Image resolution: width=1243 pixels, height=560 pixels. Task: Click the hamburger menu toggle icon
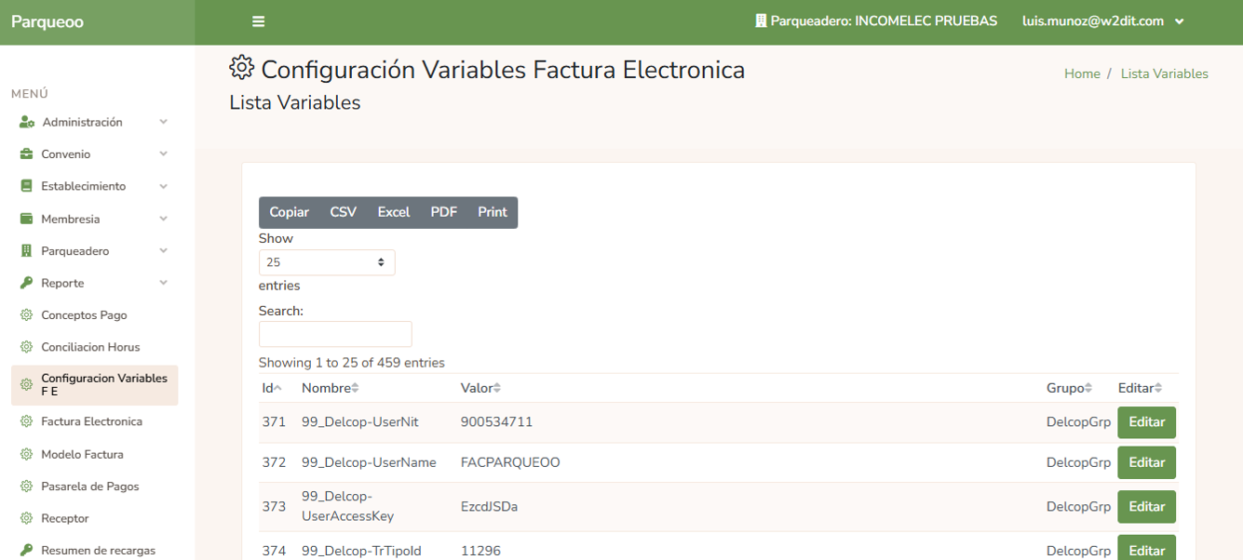point(259,21)
